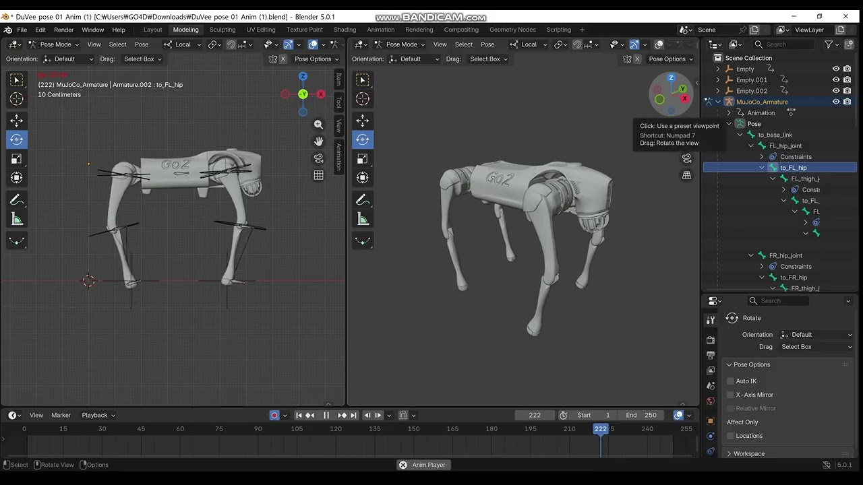This screenshot has height=485, width=863.
Task: Switch to the Sculpting workspace tab
Action: pos(222,30)
